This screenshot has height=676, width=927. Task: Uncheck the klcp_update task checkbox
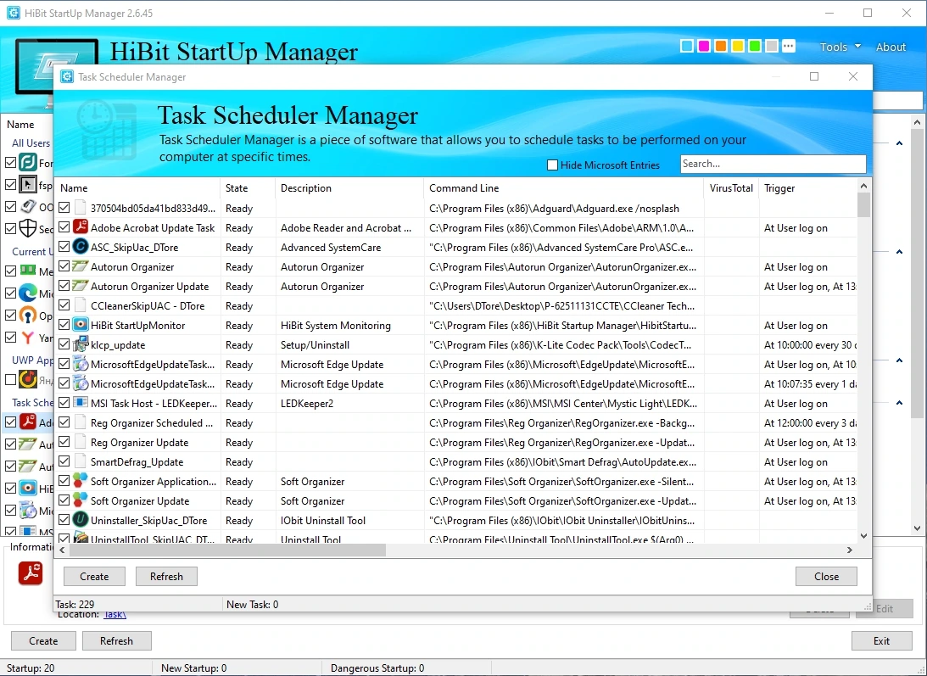(x=64, y=344)
